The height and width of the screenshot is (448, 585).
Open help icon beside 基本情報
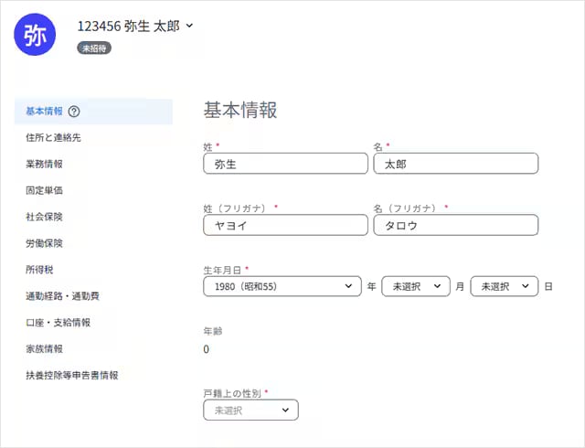click(x=74, y=112)
